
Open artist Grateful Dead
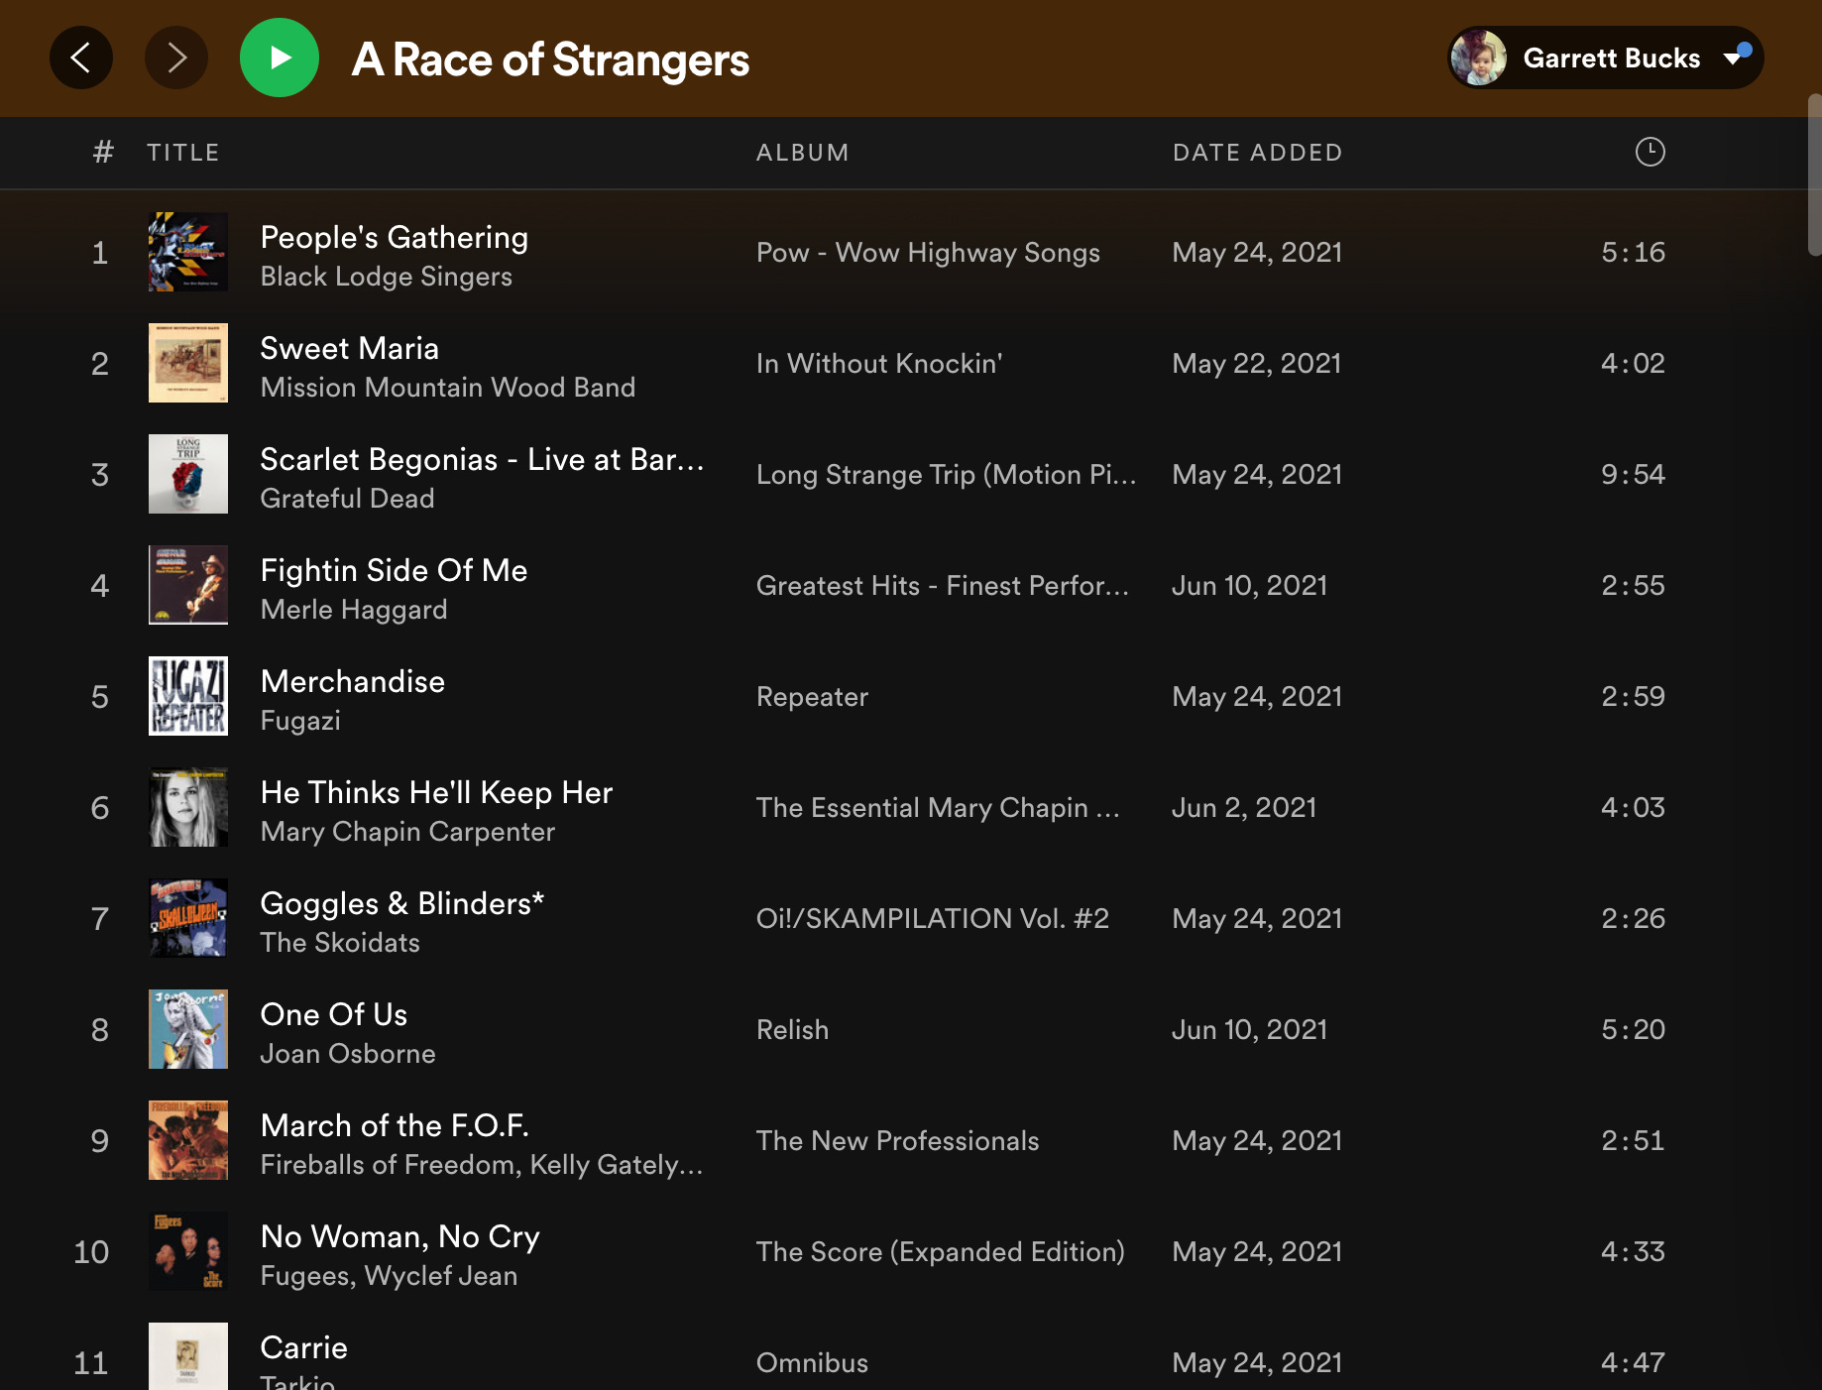[347, 499]
